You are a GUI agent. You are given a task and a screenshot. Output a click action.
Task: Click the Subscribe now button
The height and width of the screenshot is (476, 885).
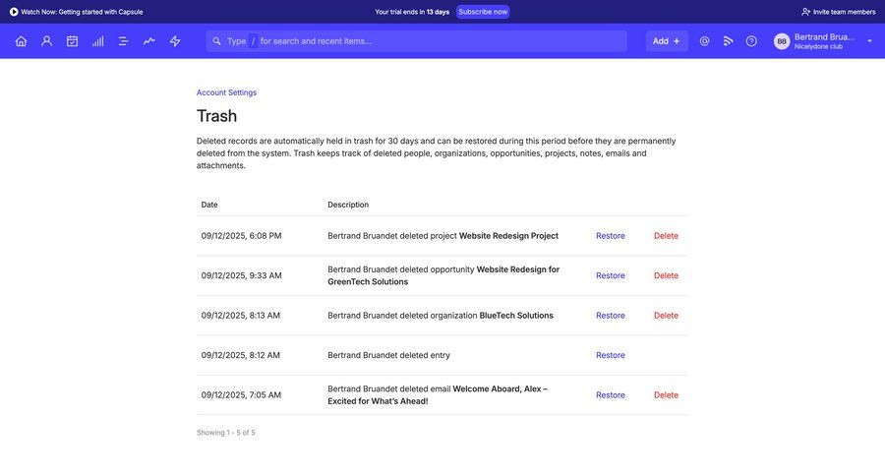click(x=483, y=12)
